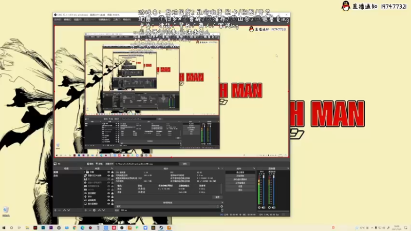Click 开始录制 start recording button
411x231 pixels.
coord(240,176)
